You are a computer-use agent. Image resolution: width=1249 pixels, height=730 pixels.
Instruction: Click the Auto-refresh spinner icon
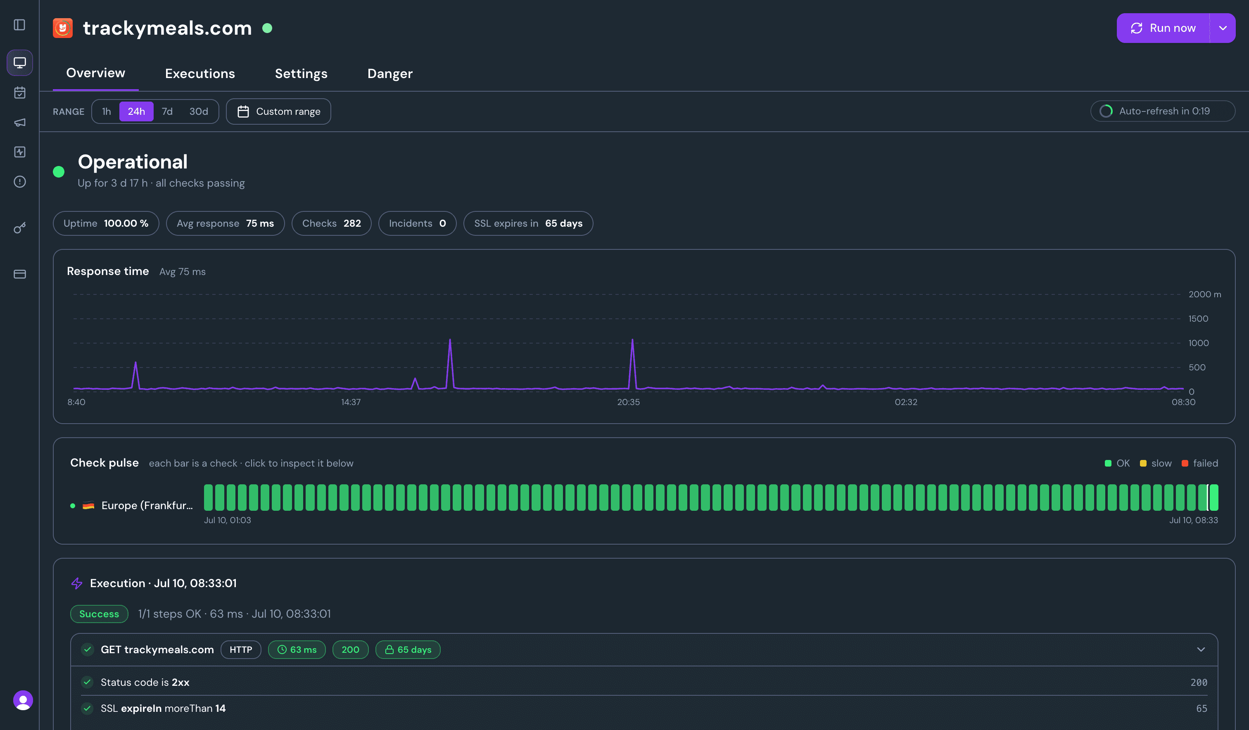pos(1106,111)
